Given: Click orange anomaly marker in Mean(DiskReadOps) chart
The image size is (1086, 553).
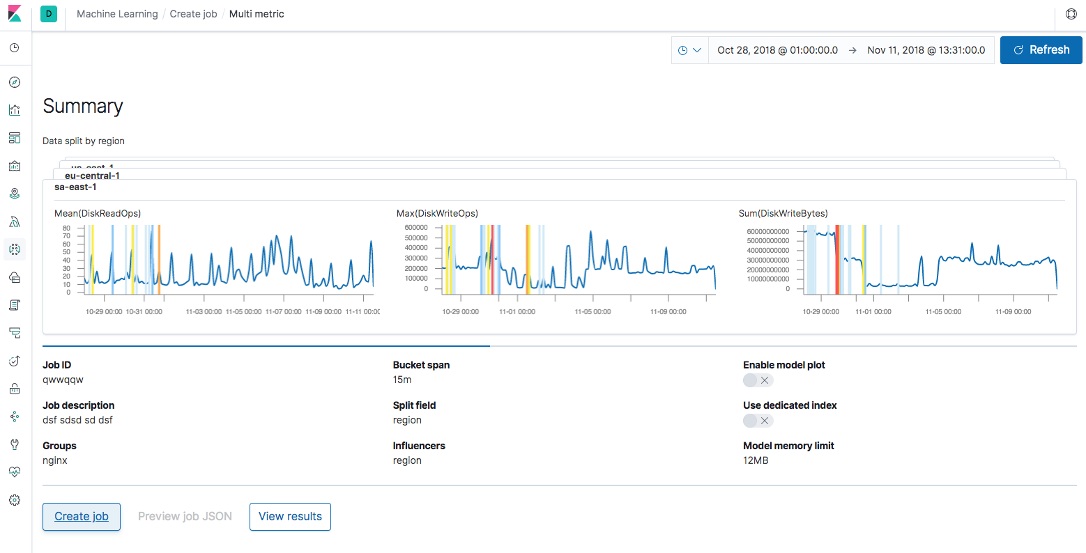Looking at the screenshot, I should pos(159,259).
